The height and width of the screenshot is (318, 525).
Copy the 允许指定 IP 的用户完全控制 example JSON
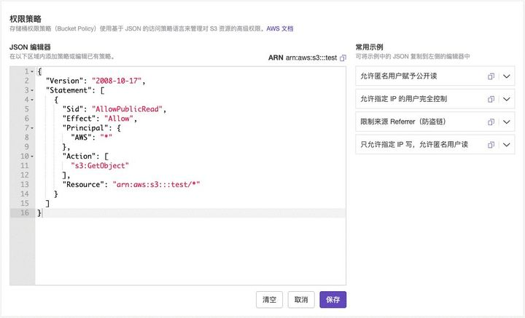click(x=491, y=99)
